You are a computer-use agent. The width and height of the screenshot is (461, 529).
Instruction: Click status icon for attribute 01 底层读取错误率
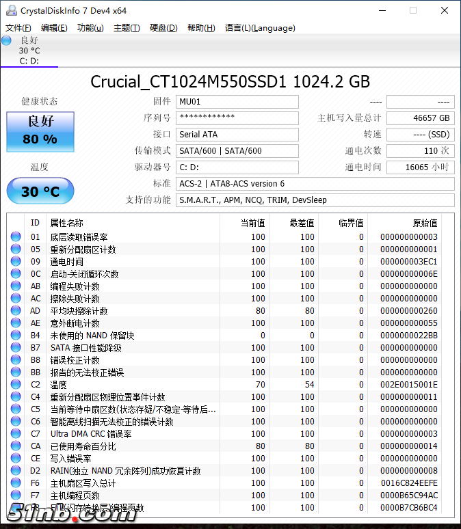point(16,237)
